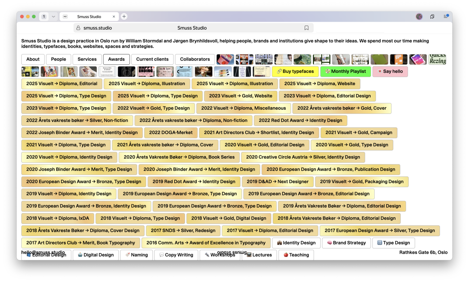Viewport: 469px width, 282px height.
Task: Open the People section
Action: click(x=59, y=59)
